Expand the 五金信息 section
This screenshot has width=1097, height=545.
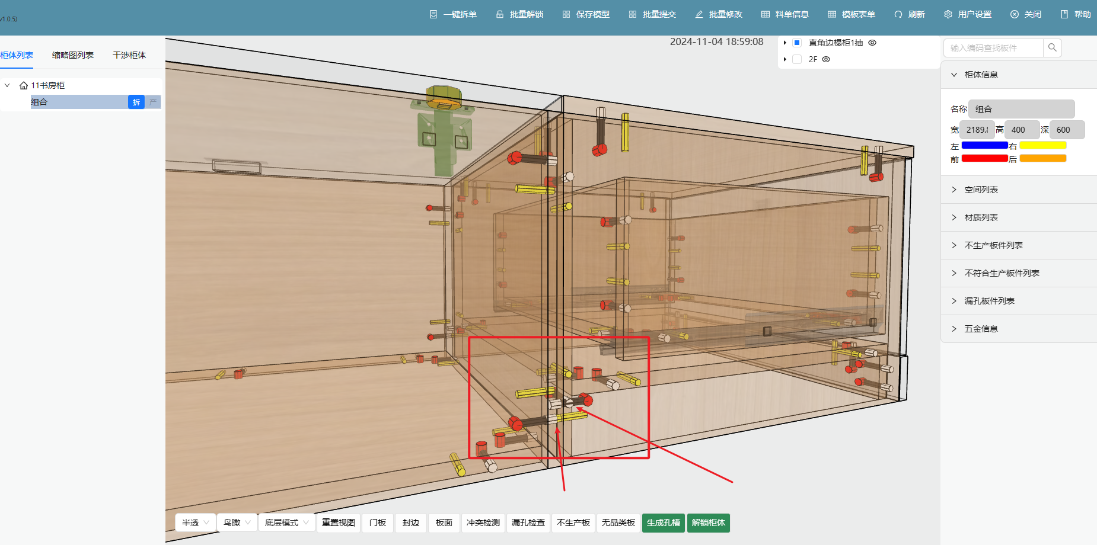[x=981, y=329]
